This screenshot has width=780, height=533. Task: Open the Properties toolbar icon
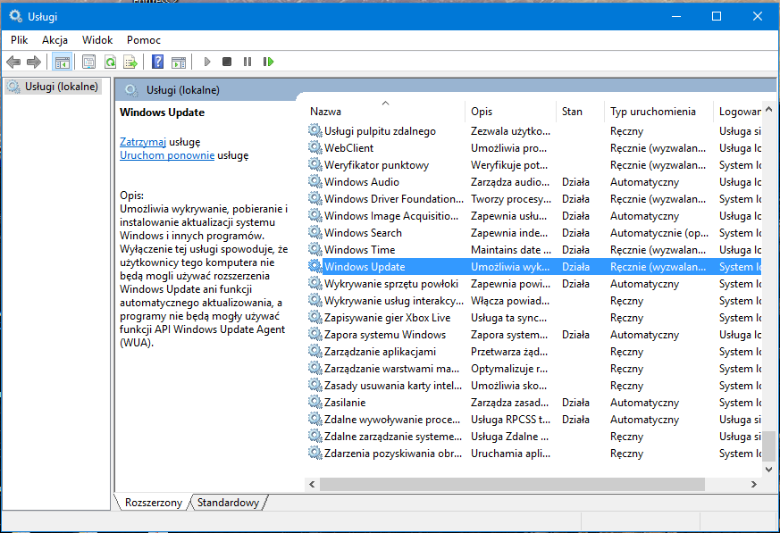tap(89, 62)
